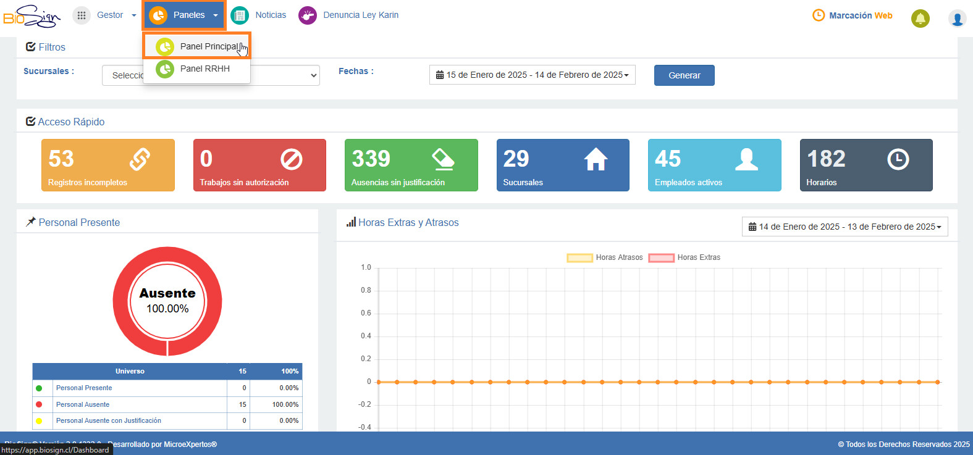
Task: Open the Personal Ausente link in table
Action: (83, 404)
